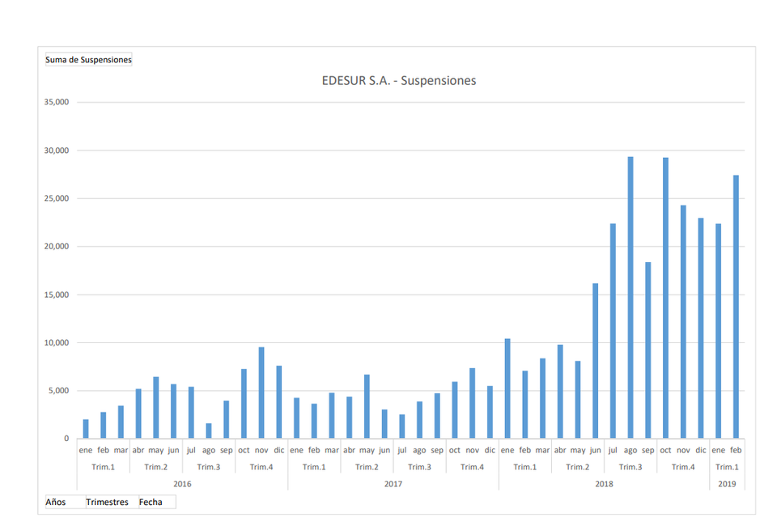Click the may month label under 2016

155,450
